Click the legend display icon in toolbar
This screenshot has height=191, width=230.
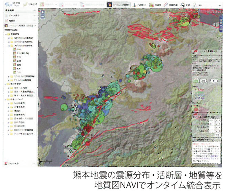[x=134, y=5]
